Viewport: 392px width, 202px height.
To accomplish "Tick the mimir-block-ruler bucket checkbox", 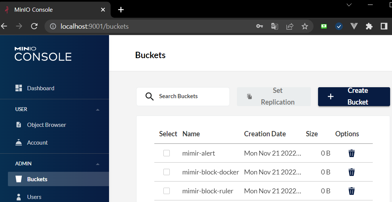I will coord(166,191).
